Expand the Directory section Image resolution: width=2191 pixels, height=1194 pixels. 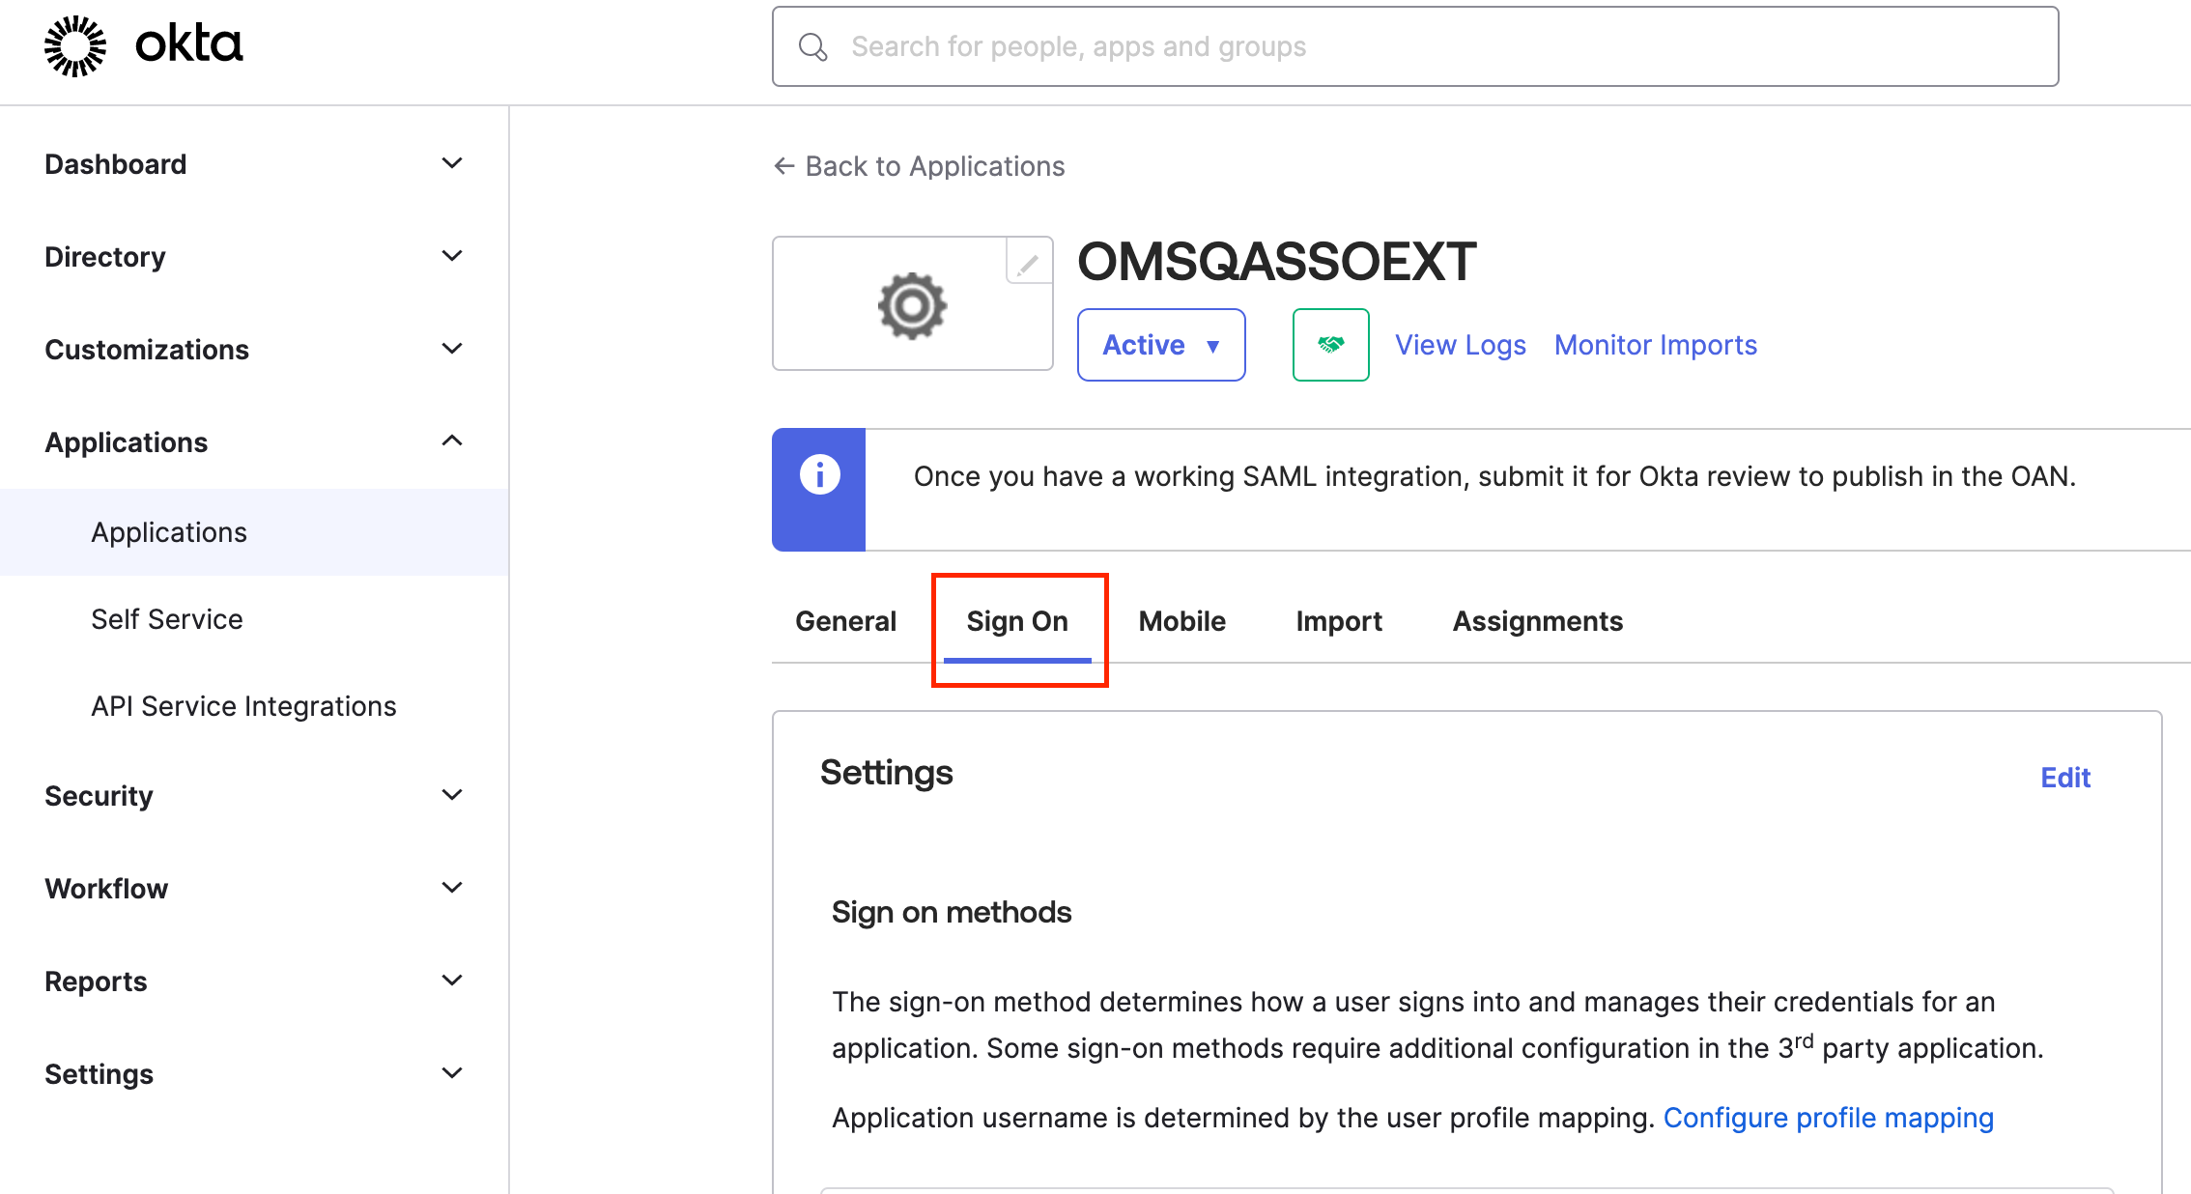451,256
